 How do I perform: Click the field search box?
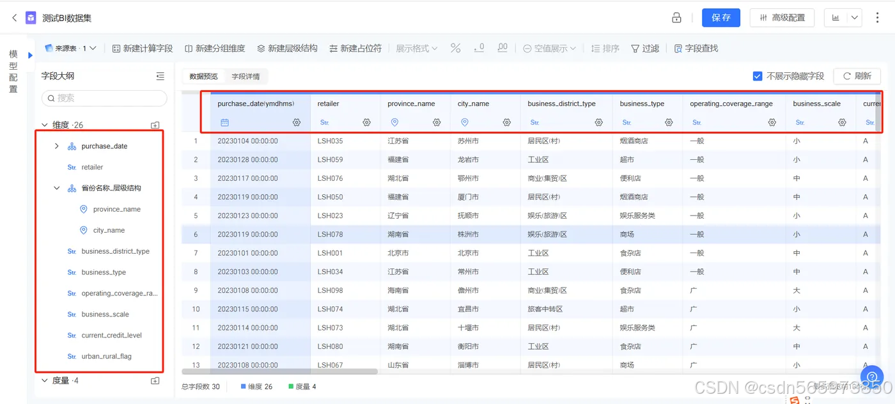click(104, 98)
